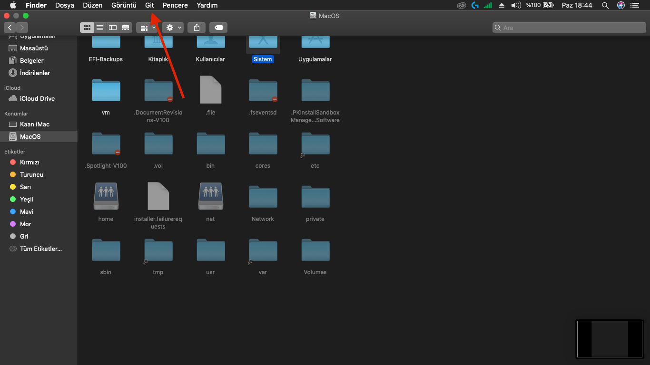The width and height of the screenshot is (650, 365).
Task: Open Spotlight search from menu bar
Action: [605, 5]
